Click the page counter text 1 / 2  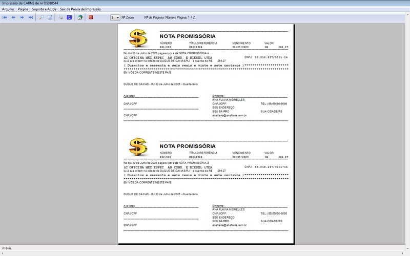point(191,17)
